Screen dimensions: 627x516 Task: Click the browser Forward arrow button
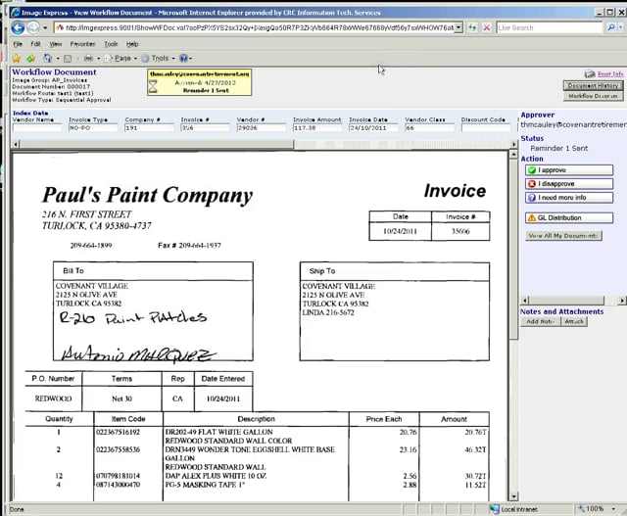(33, 27)
